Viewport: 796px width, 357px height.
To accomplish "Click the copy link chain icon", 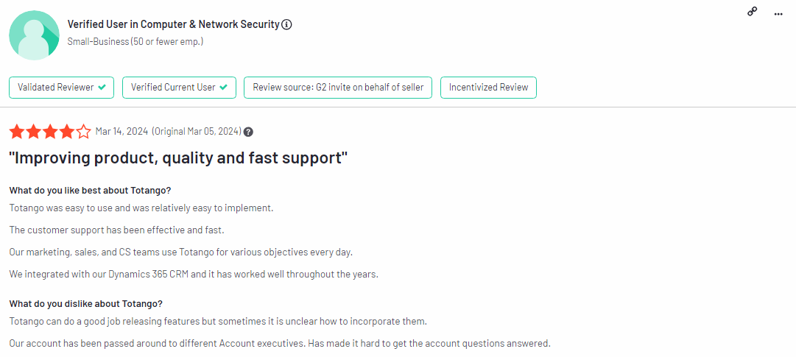I will tap(752, 12).
